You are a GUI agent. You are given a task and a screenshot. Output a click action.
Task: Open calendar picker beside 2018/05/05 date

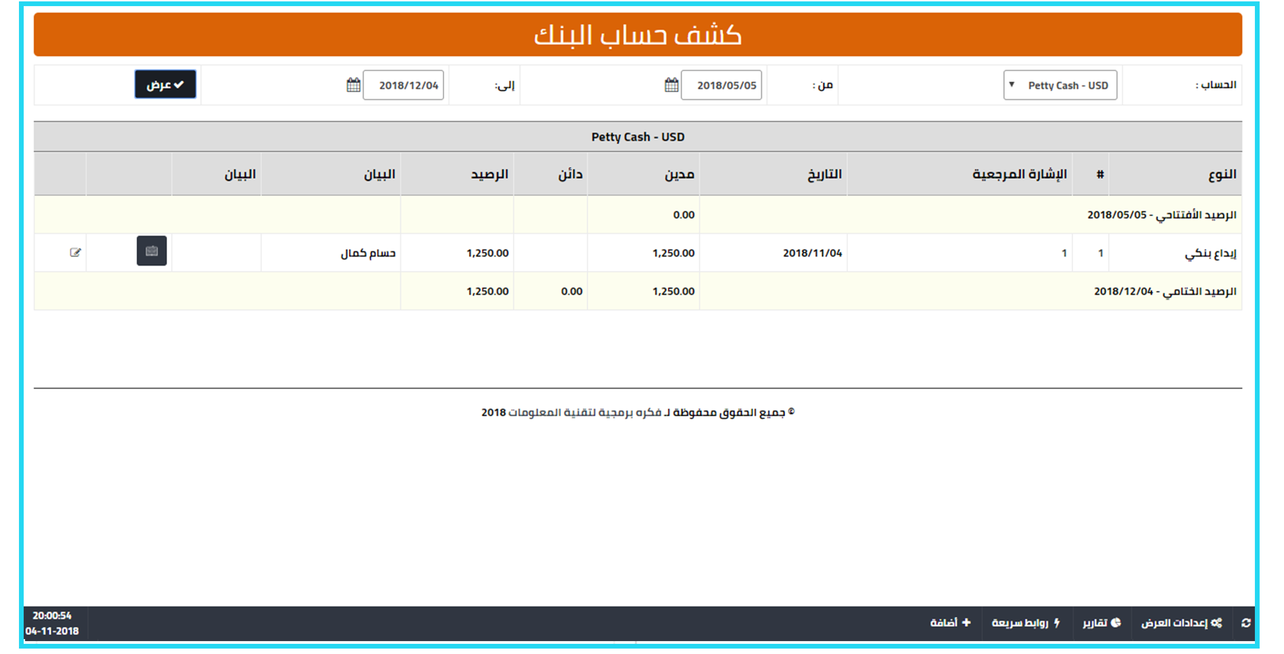[x=671, y=85]
